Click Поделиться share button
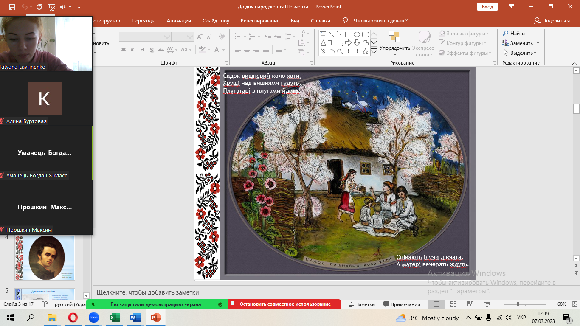The width and height of the screenshot is (580, 326). (552, 21)
